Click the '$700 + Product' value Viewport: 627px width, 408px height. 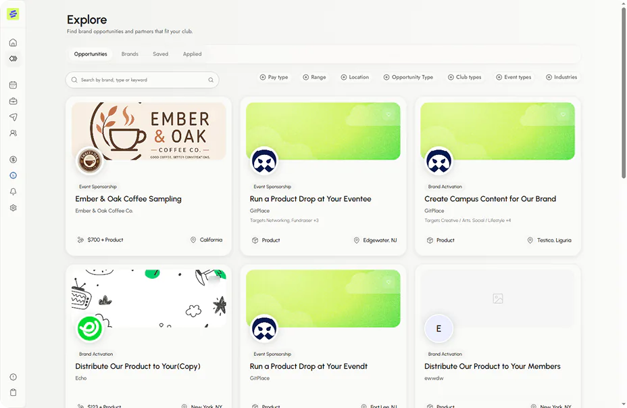tap(105, 240)
